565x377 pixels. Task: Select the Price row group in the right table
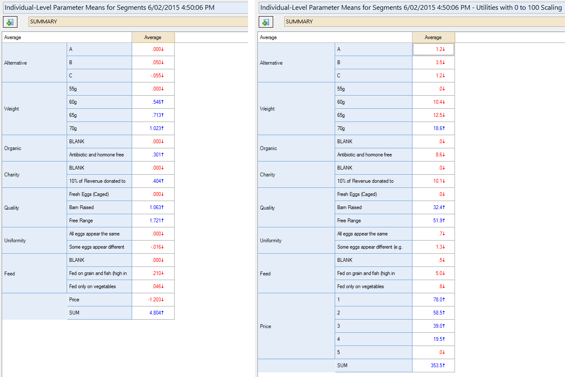(296, 326)
